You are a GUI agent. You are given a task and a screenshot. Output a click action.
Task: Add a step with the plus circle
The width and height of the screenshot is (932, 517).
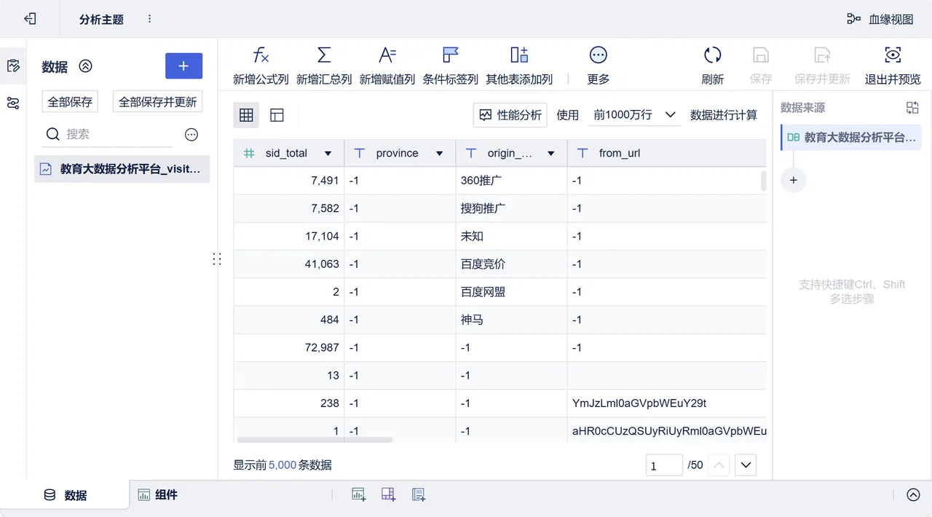[794, 180]
